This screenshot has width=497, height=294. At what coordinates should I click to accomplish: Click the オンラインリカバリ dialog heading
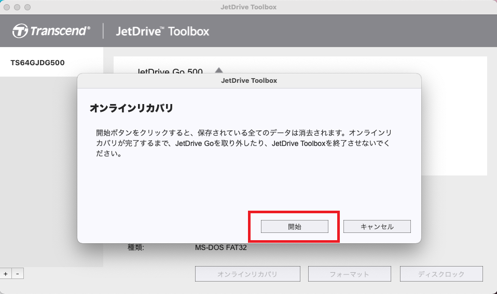coord(131,108)
